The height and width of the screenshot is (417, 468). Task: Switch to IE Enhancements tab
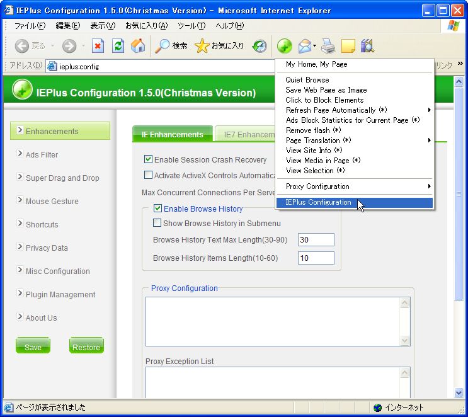coord(173,134)
